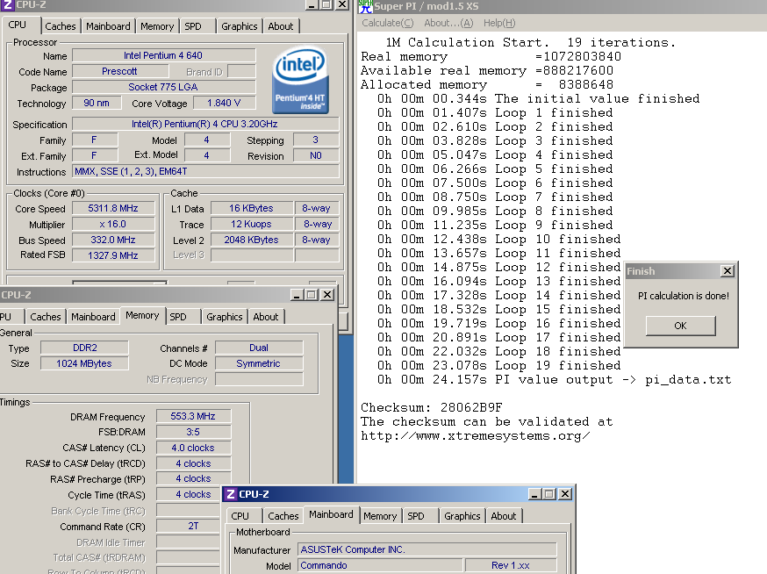Open Memory tab in top CPU-Z window
Screen dimensions: 767x574
pyautogui.click(x=157, y=26)
